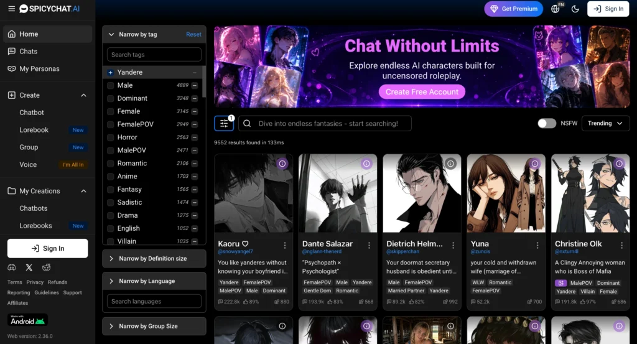This screenshot has height=344, width=637.
Task: Click Create Free Account banner button
Action: [x=422, y=92]
